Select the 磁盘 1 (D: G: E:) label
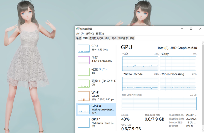The width and height of the screenshot is (204, 133). [x=104, y=81]
